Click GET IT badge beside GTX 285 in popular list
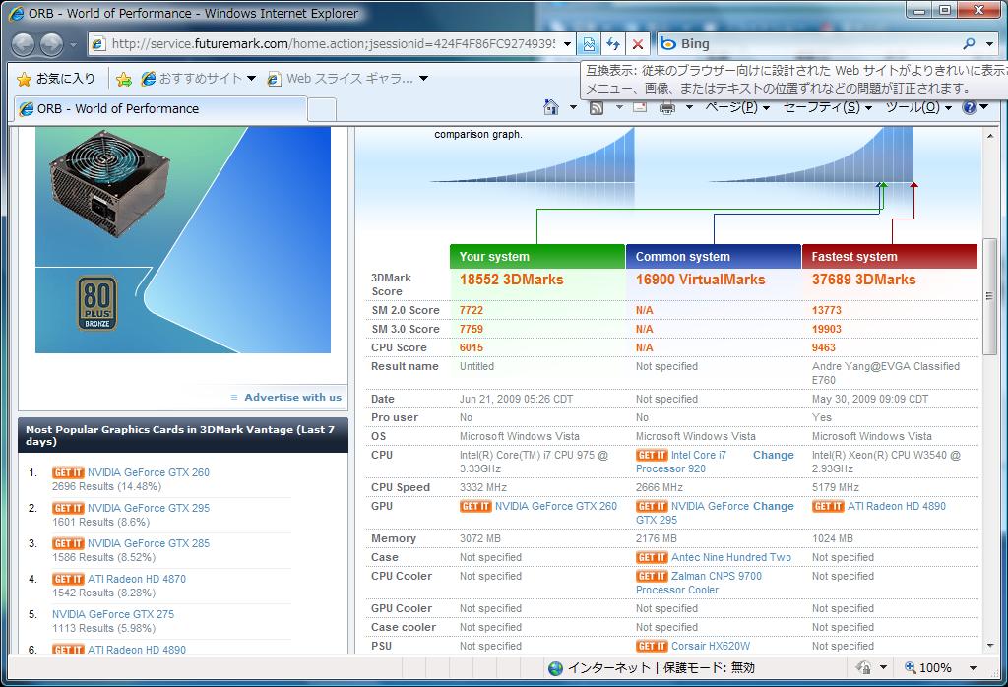This screenshot has height=687, width=1008. (68, 543)
